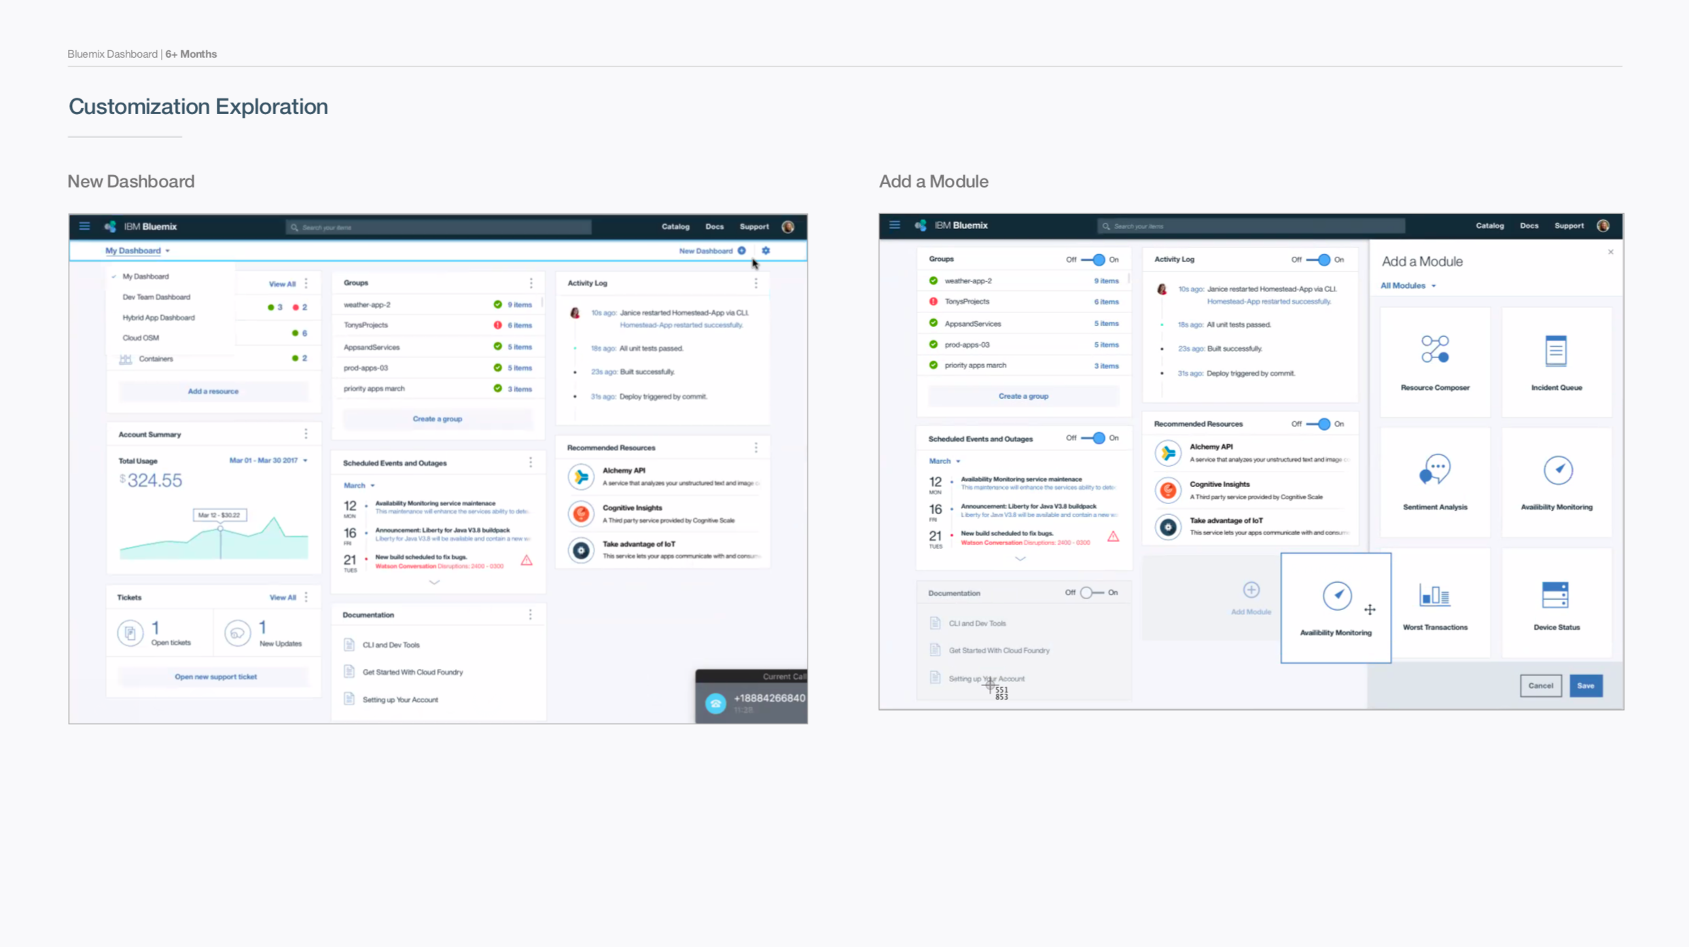Click Add a resource button
This screenshot has height=947, width=1689.
pos(213,391)
